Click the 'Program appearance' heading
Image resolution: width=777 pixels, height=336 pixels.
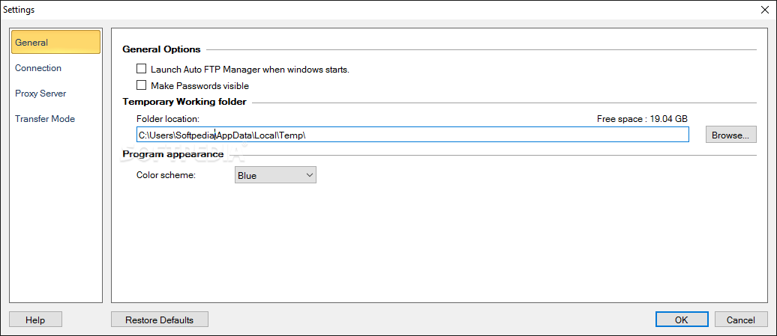[x=173, y=154]
